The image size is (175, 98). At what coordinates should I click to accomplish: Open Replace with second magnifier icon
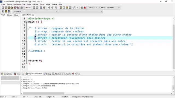point(37,8)
